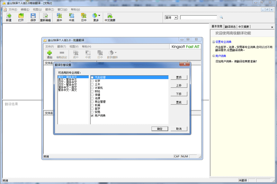
Task: Select 日文－简体中文 in the language list
Action: point(68,82)
